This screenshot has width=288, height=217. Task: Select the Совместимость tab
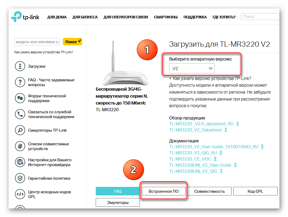coord(209,191)
